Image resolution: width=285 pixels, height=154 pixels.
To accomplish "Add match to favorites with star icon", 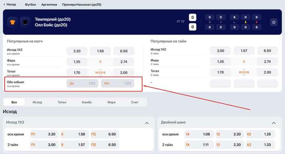I will pyautogui.click(x=274, y=23).
